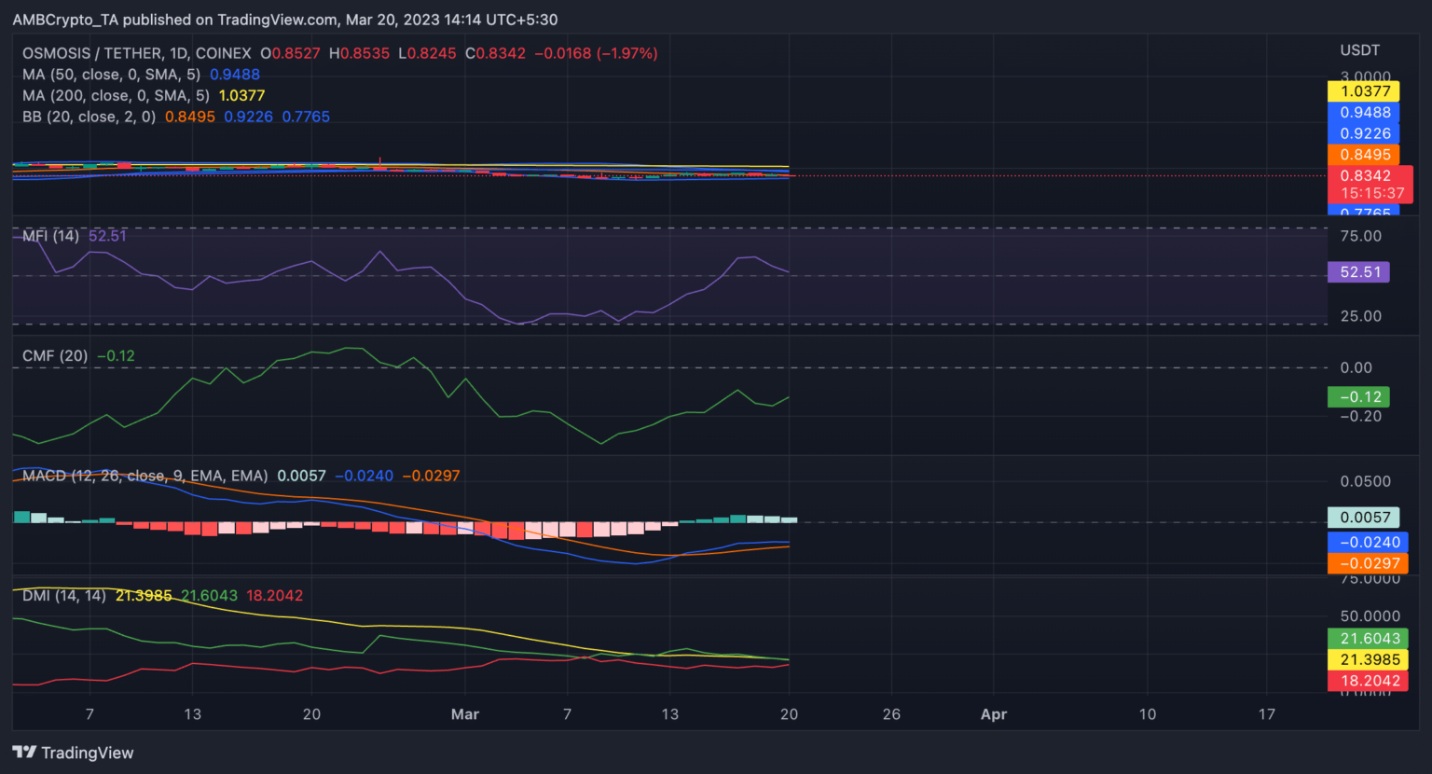
Task: Open the BB (20, close, 2, 0) legend
Action: (x=89, y=117)
